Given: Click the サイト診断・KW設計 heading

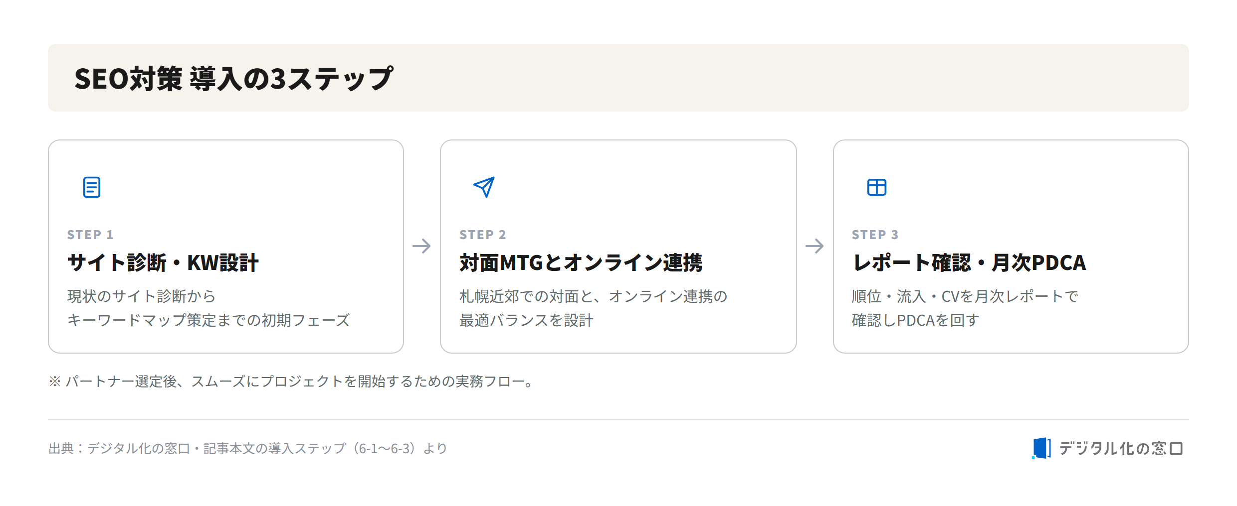Looking at the screenshot, I should pyautogui.click(x=163, y=262).
